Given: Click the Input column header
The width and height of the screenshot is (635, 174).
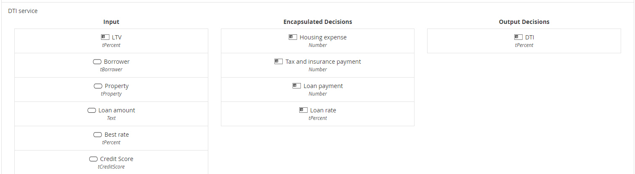Looking at the screenshot, I should point(111,22).
